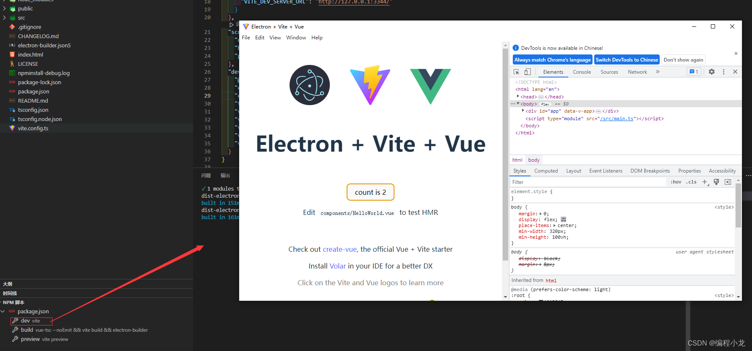Toggle the .cls class editor button
Image resolution: width=752 pixels, height=351 pixels.
click(x=691, y=182)
